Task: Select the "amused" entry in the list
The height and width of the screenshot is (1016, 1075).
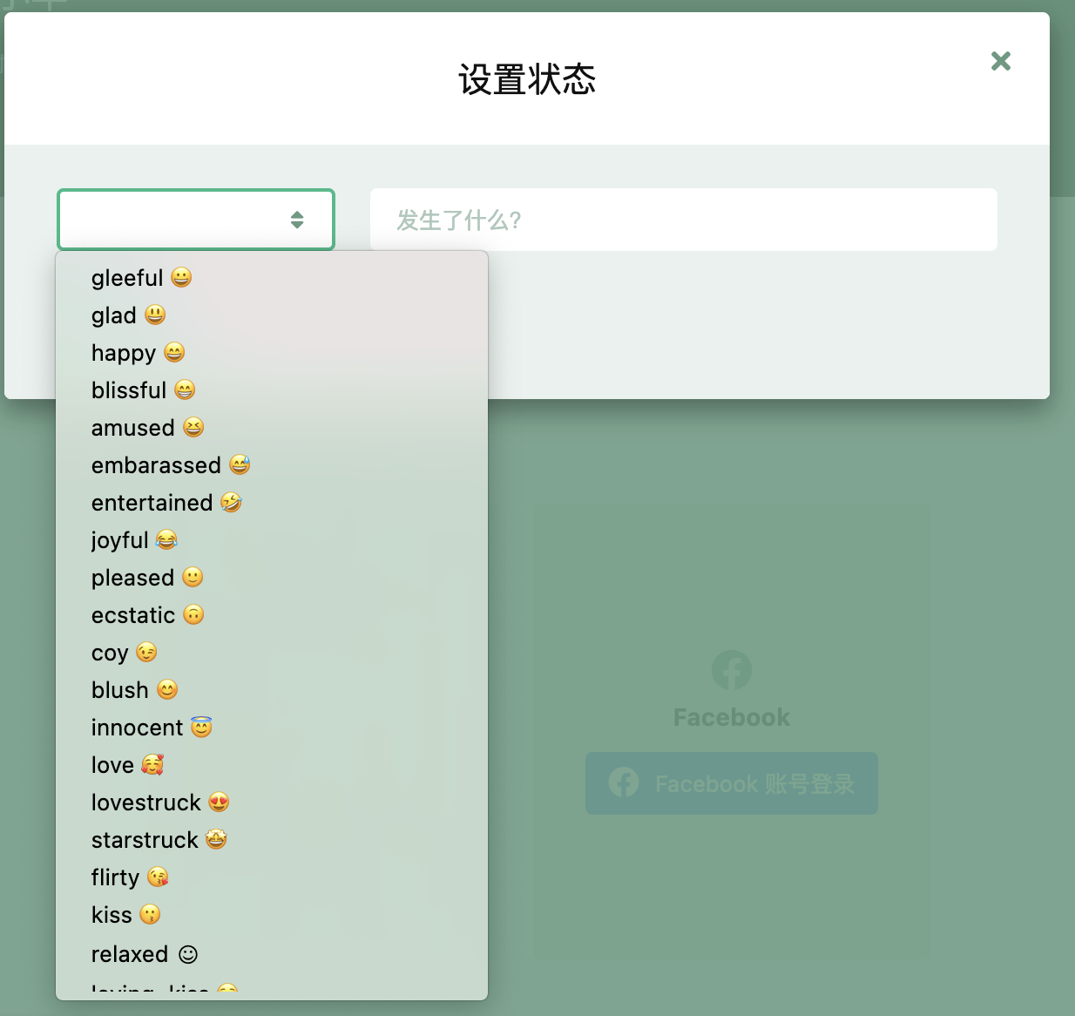Action: pyautogui.click(x=146, y=428)
